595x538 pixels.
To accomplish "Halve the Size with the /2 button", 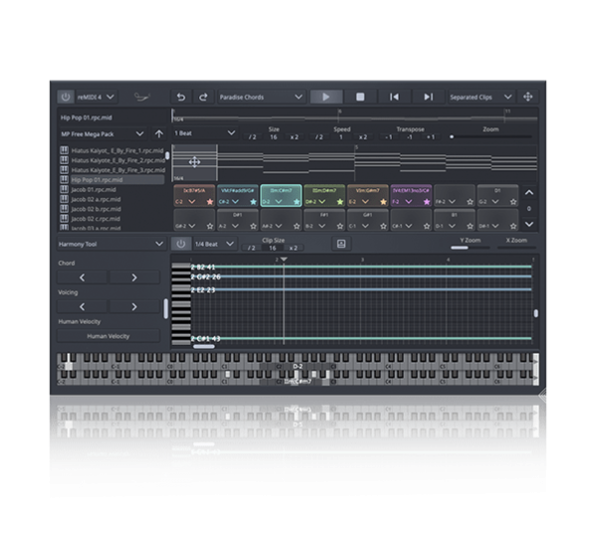I will pos(252,137).
